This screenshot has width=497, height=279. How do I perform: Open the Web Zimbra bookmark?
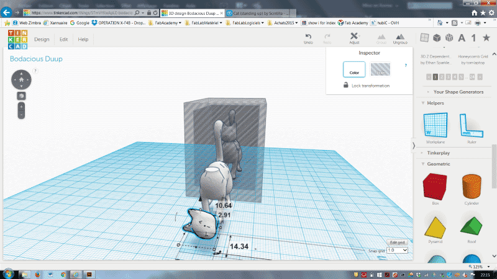[27, 23]
